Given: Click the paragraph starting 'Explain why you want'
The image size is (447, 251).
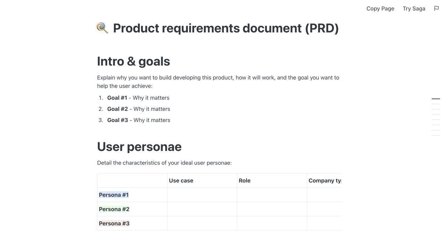Looking at the screenshot, I should [x=218, y=82].
